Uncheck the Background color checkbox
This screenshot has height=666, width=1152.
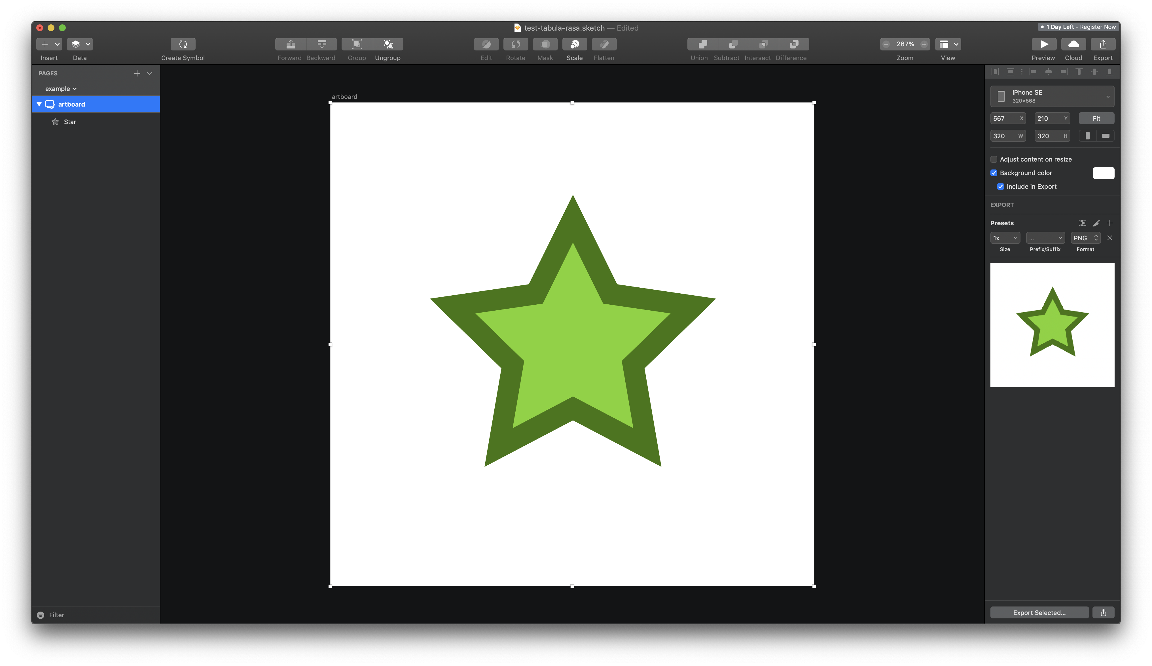[994, 173]
